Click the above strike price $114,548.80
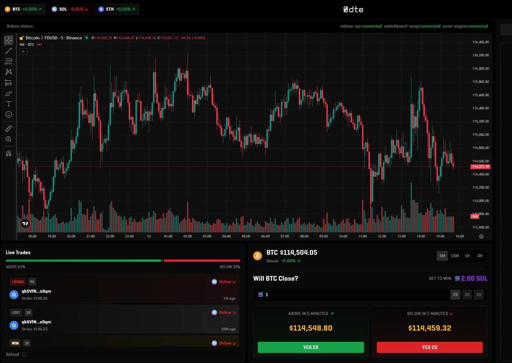 [x=311, y=328]
